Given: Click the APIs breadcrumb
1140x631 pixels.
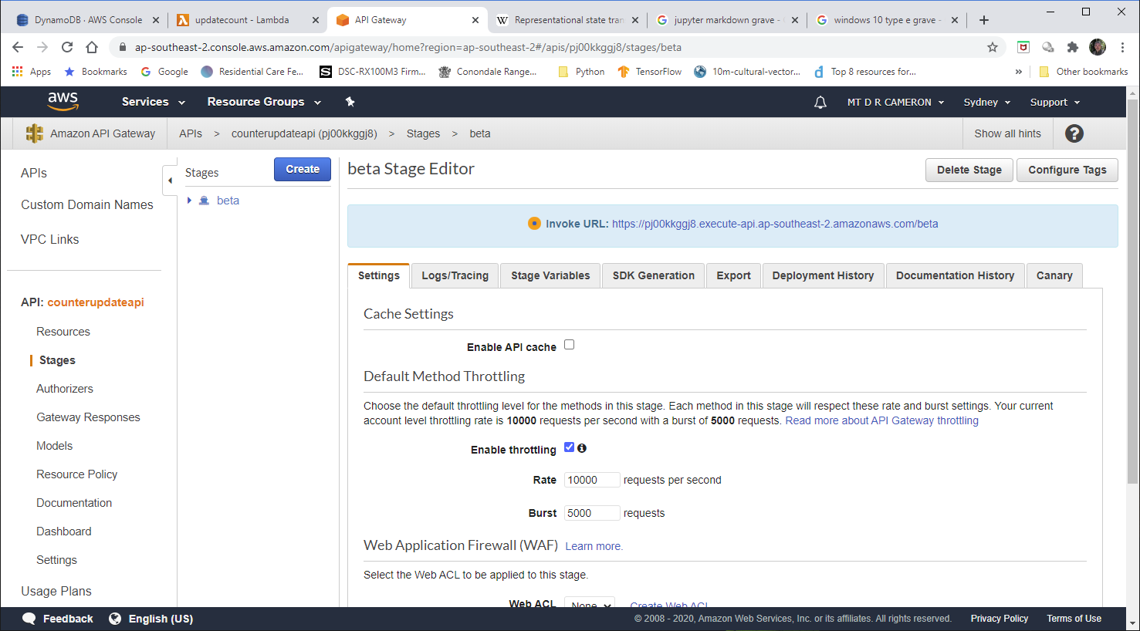Looking at the screenshot, I should pos(191,133).
